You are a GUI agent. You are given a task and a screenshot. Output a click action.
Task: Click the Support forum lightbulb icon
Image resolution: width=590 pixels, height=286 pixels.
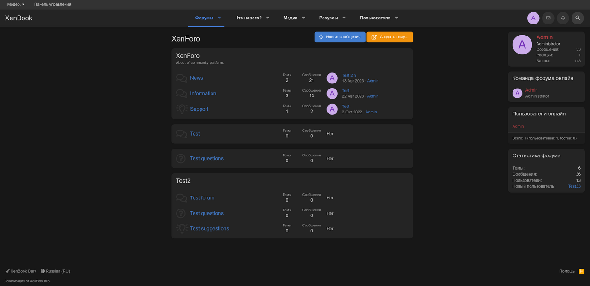[x=182, y=109]
